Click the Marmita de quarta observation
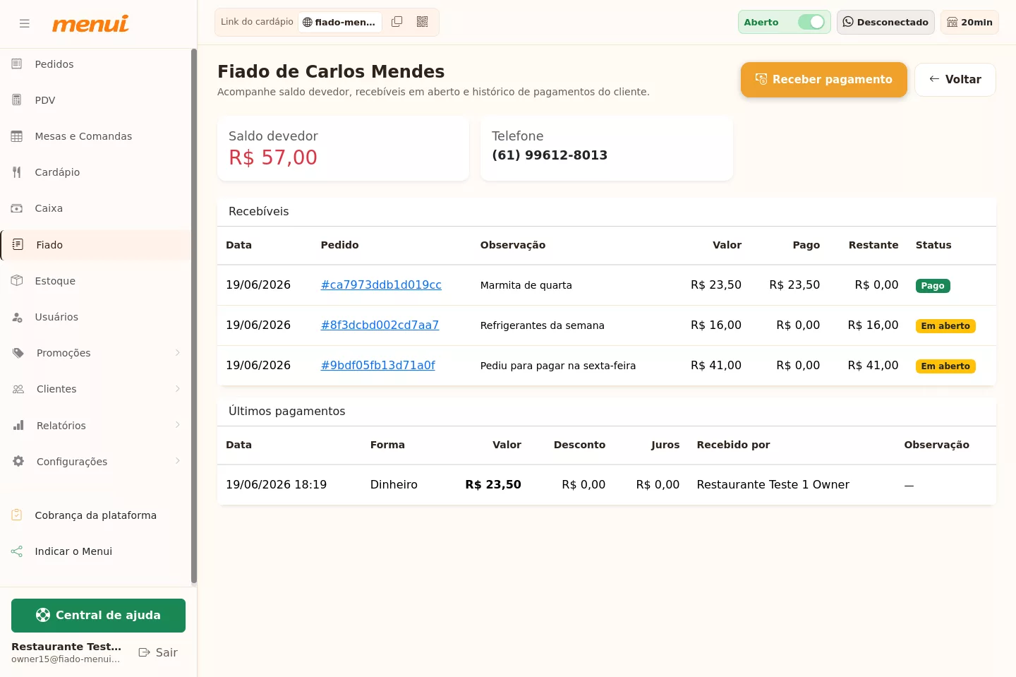Image resolution: width=1016 pixels, height=677 pixels. click(x=526, y=285)
